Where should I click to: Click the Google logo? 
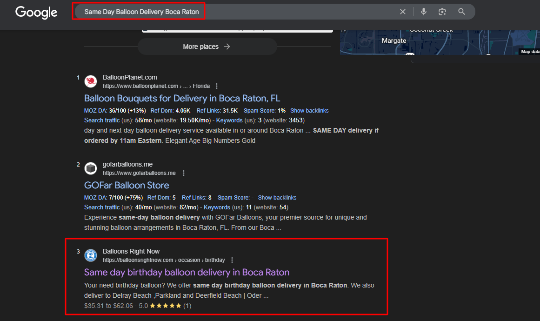[36, 12]
